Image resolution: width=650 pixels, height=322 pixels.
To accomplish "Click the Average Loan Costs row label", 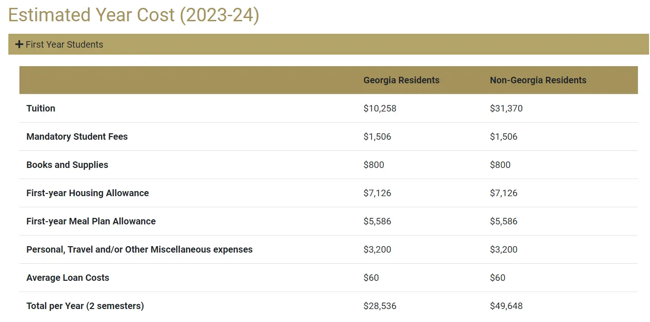I will click(x=68, y=278).
